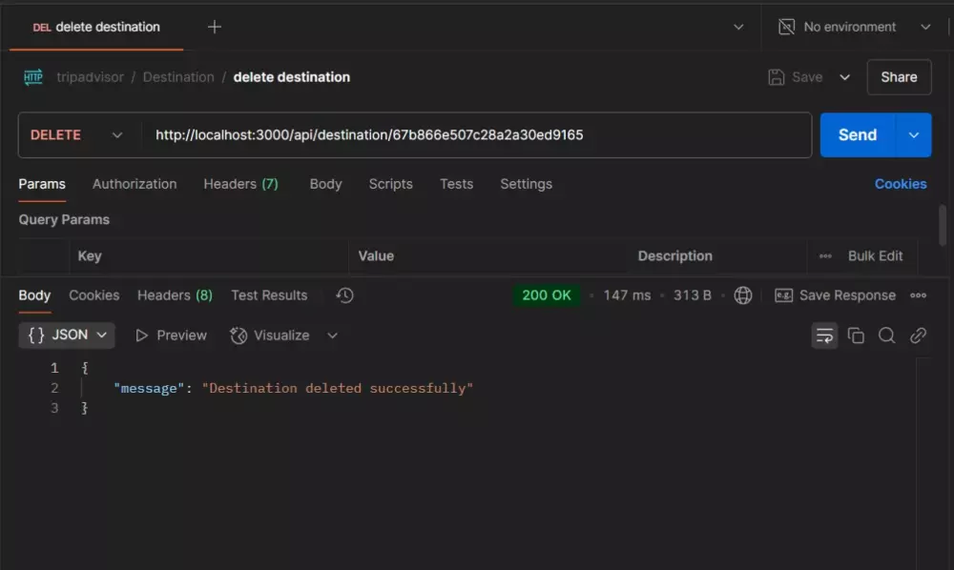Copy the response body with copy icon
Screen dimensions: 954x570
[x=856, y=336]
